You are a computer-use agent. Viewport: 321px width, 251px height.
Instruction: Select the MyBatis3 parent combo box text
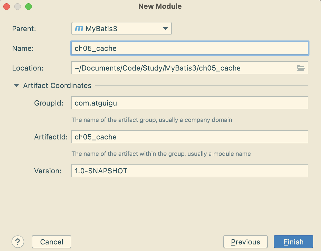coord(102,28)
